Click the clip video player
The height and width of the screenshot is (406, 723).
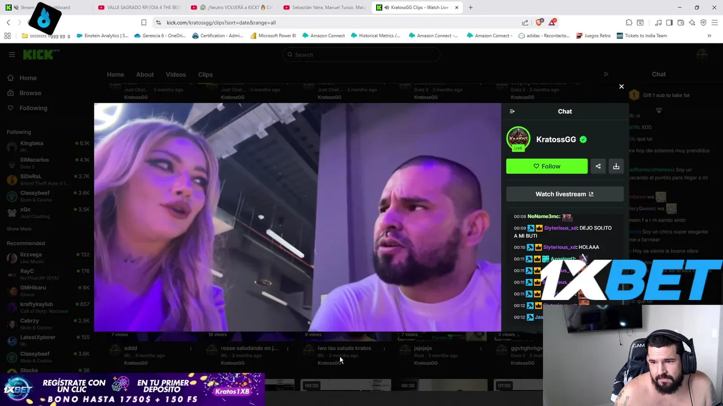(x=298, y=217)
